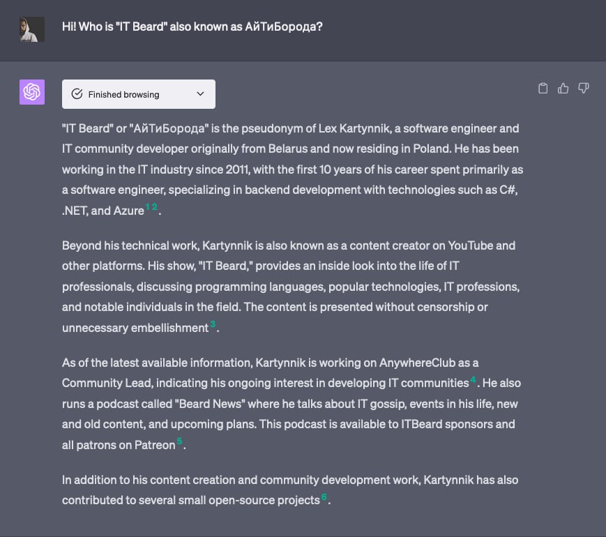The height and width of the screenshot is (537, 606).
Task: Follow citation 3 after unnecessary embellishment
Action: [x=213, y=325]
